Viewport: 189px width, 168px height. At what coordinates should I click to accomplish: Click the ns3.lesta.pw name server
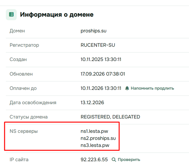click(x=95, y=145)
